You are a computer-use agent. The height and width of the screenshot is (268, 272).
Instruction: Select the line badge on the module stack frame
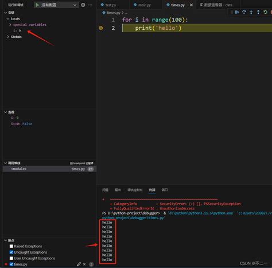[x=91, y=169]
